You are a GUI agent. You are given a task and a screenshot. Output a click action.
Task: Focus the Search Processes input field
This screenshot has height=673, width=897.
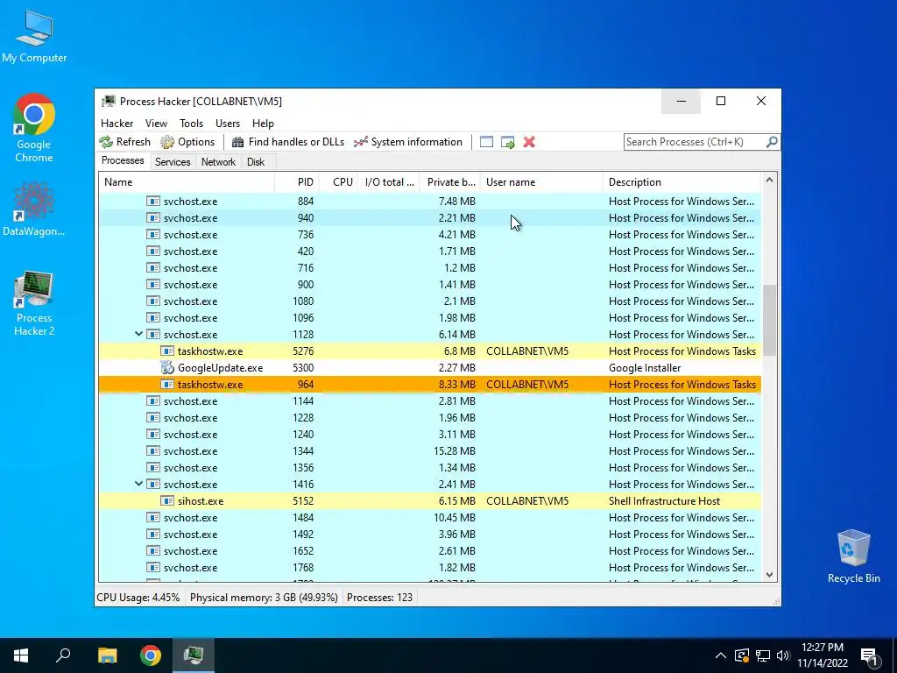click(x=695, y=142)
